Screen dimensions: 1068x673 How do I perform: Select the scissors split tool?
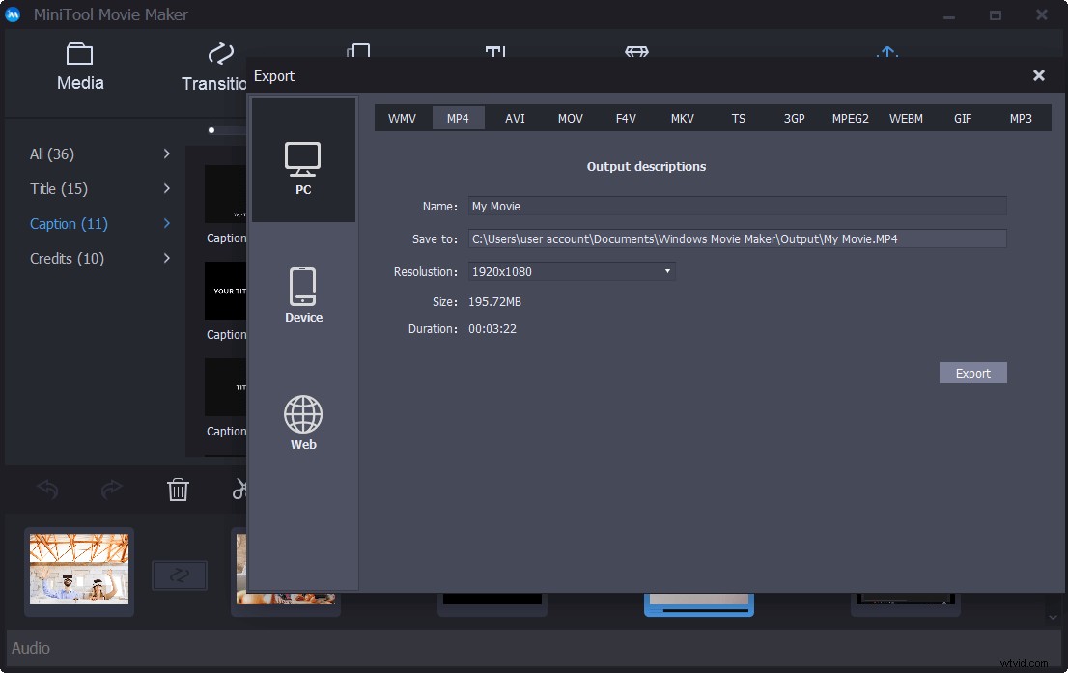tap(239, 490)
